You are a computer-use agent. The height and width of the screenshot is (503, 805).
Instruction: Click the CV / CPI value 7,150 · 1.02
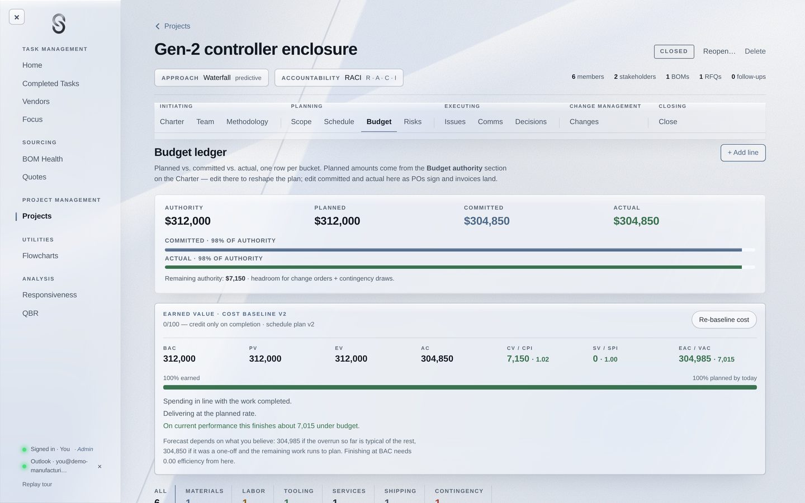528,359
